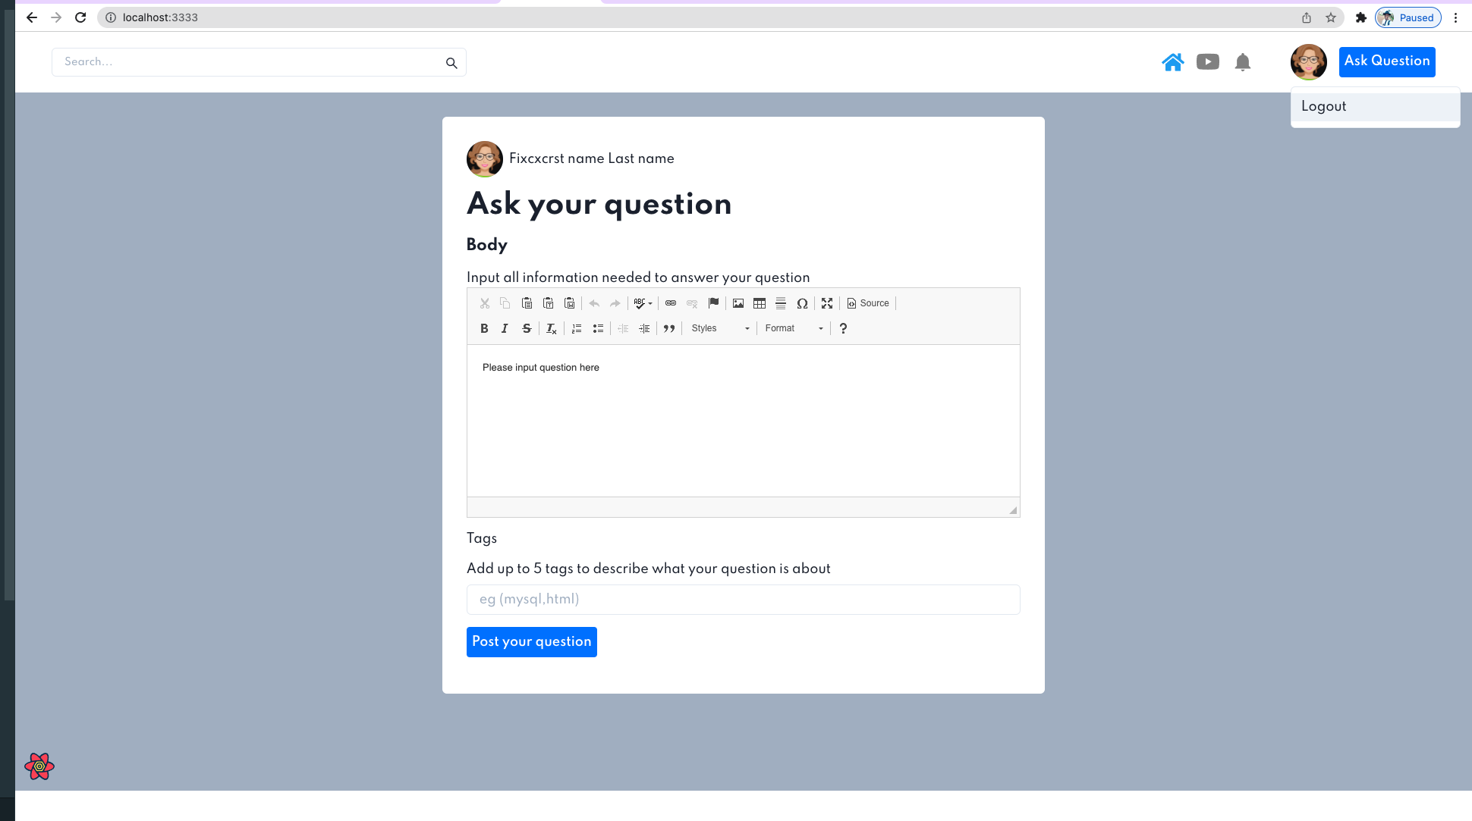Open the spell check dropdown
Screen dimensions: 1472x821
point(643,303)
